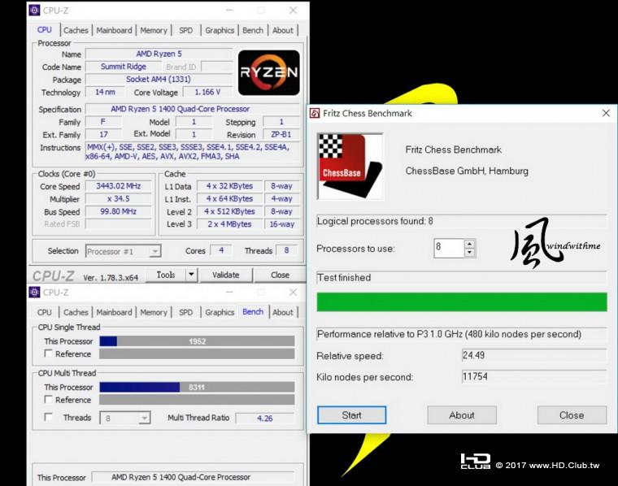Click the single thread score bar showing 1952
618x486 pixels.
(x=197, y=341)
